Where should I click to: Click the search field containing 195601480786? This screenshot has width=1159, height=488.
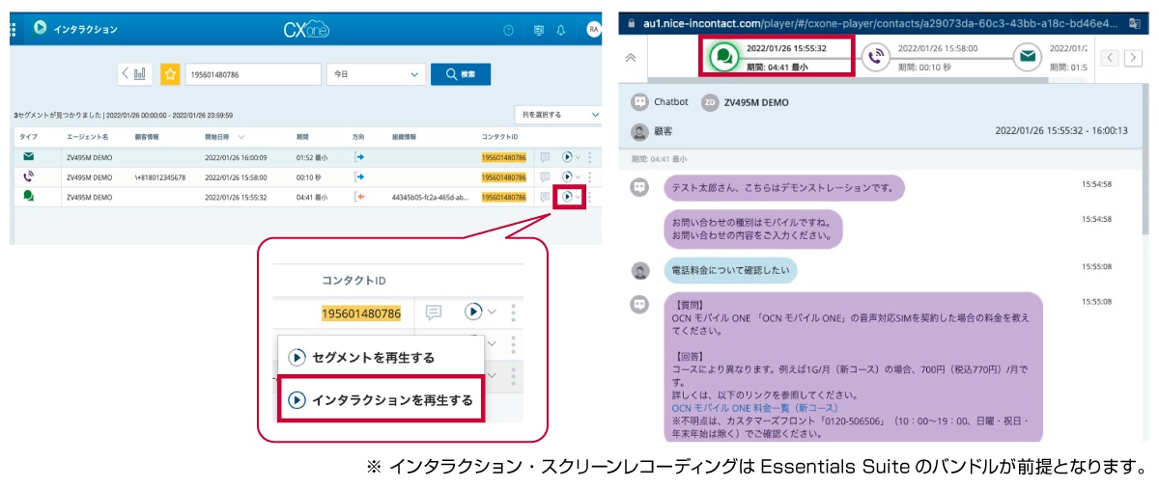tap(252, 73)
